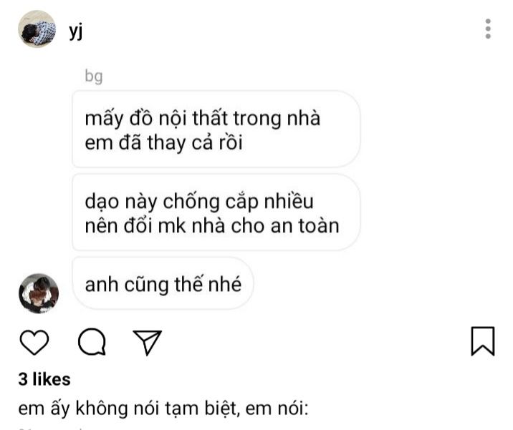This screenshot has width=513, height=430.
Task: Save the post with the bookmark icon
Action: 483,341
